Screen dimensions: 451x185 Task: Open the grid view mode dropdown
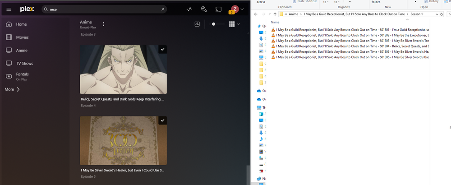tap(234, 24)
